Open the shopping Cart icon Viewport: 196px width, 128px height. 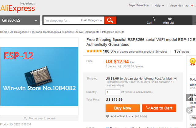pos(150,21)
